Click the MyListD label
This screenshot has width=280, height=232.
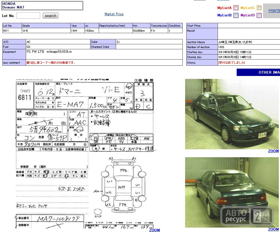pyautogui.click(x=247, y=15)
